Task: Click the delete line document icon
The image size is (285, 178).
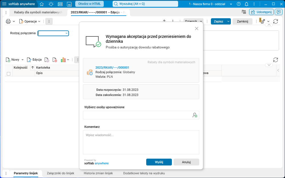Action: click(55, 60)
